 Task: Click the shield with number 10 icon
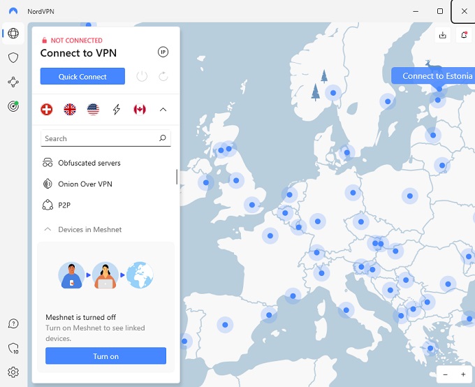click(x=13, y=348)
